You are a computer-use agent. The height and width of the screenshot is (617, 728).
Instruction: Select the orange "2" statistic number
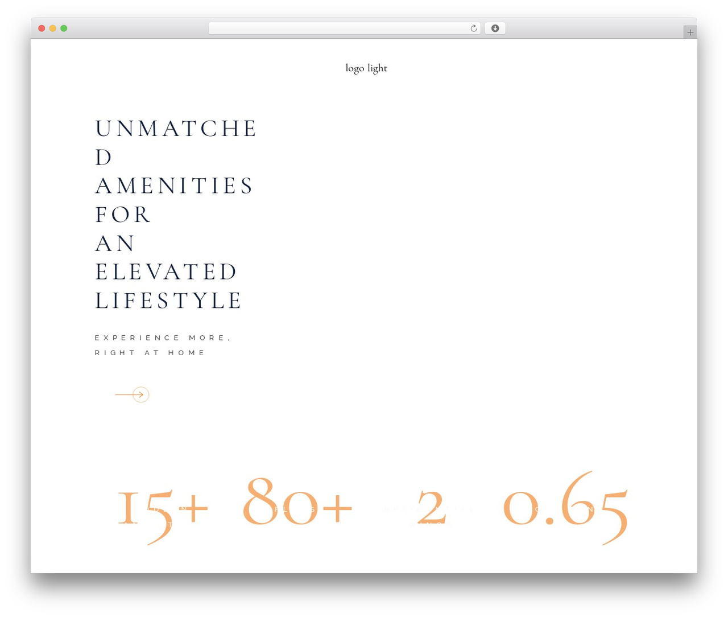click(432, 507)
